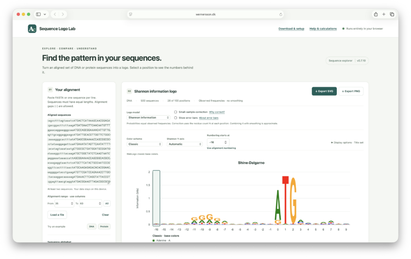Click the 01 step badge beside Your alignment

50,90
